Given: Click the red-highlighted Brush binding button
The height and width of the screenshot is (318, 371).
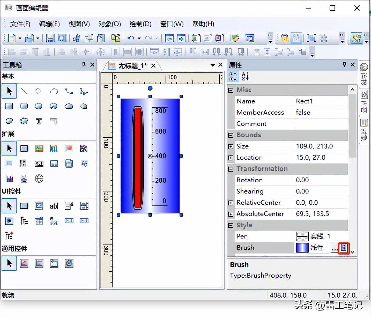Looking at the screenshot, I should (344, 248).
